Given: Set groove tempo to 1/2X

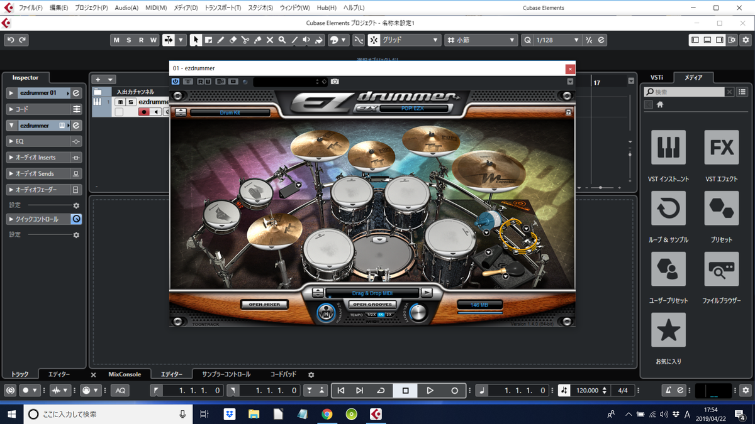Looking at the screenshot, I should coord(372,315).
